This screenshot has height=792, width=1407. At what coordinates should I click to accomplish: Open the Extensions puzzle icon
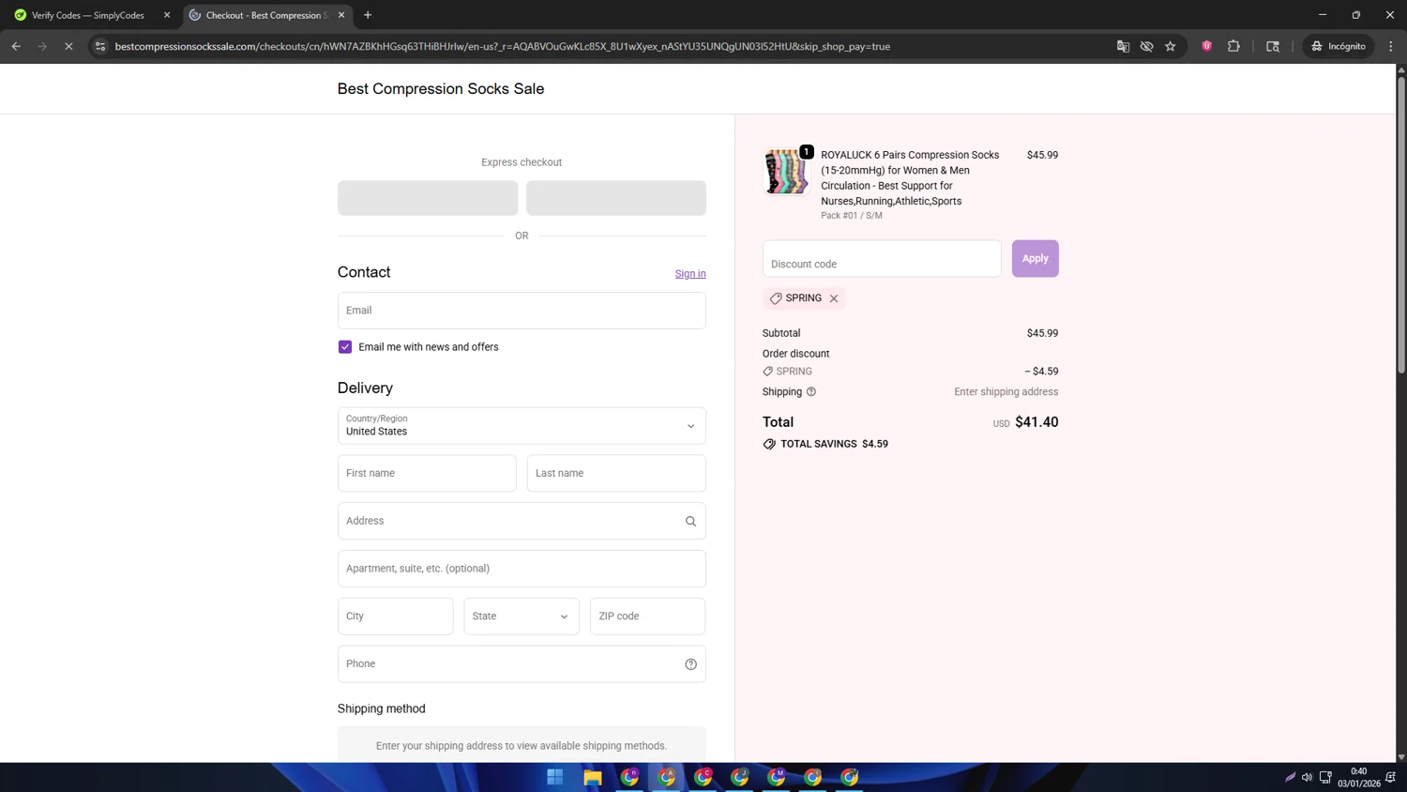1233,46
